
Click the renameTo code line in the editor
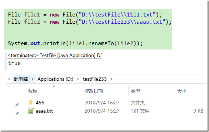(x=75, y=43)
